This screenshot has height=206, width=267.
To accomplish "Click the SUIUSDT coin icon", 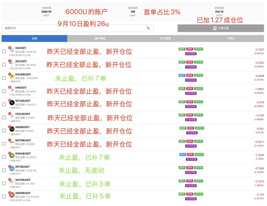I will click(12, 50).
